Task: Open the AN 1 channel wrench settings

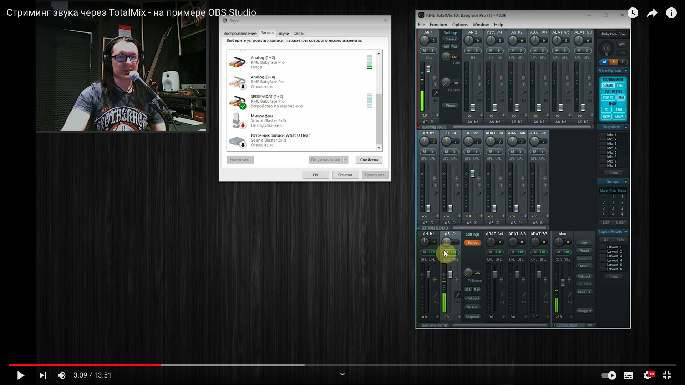Action: [x=435, y=93]
